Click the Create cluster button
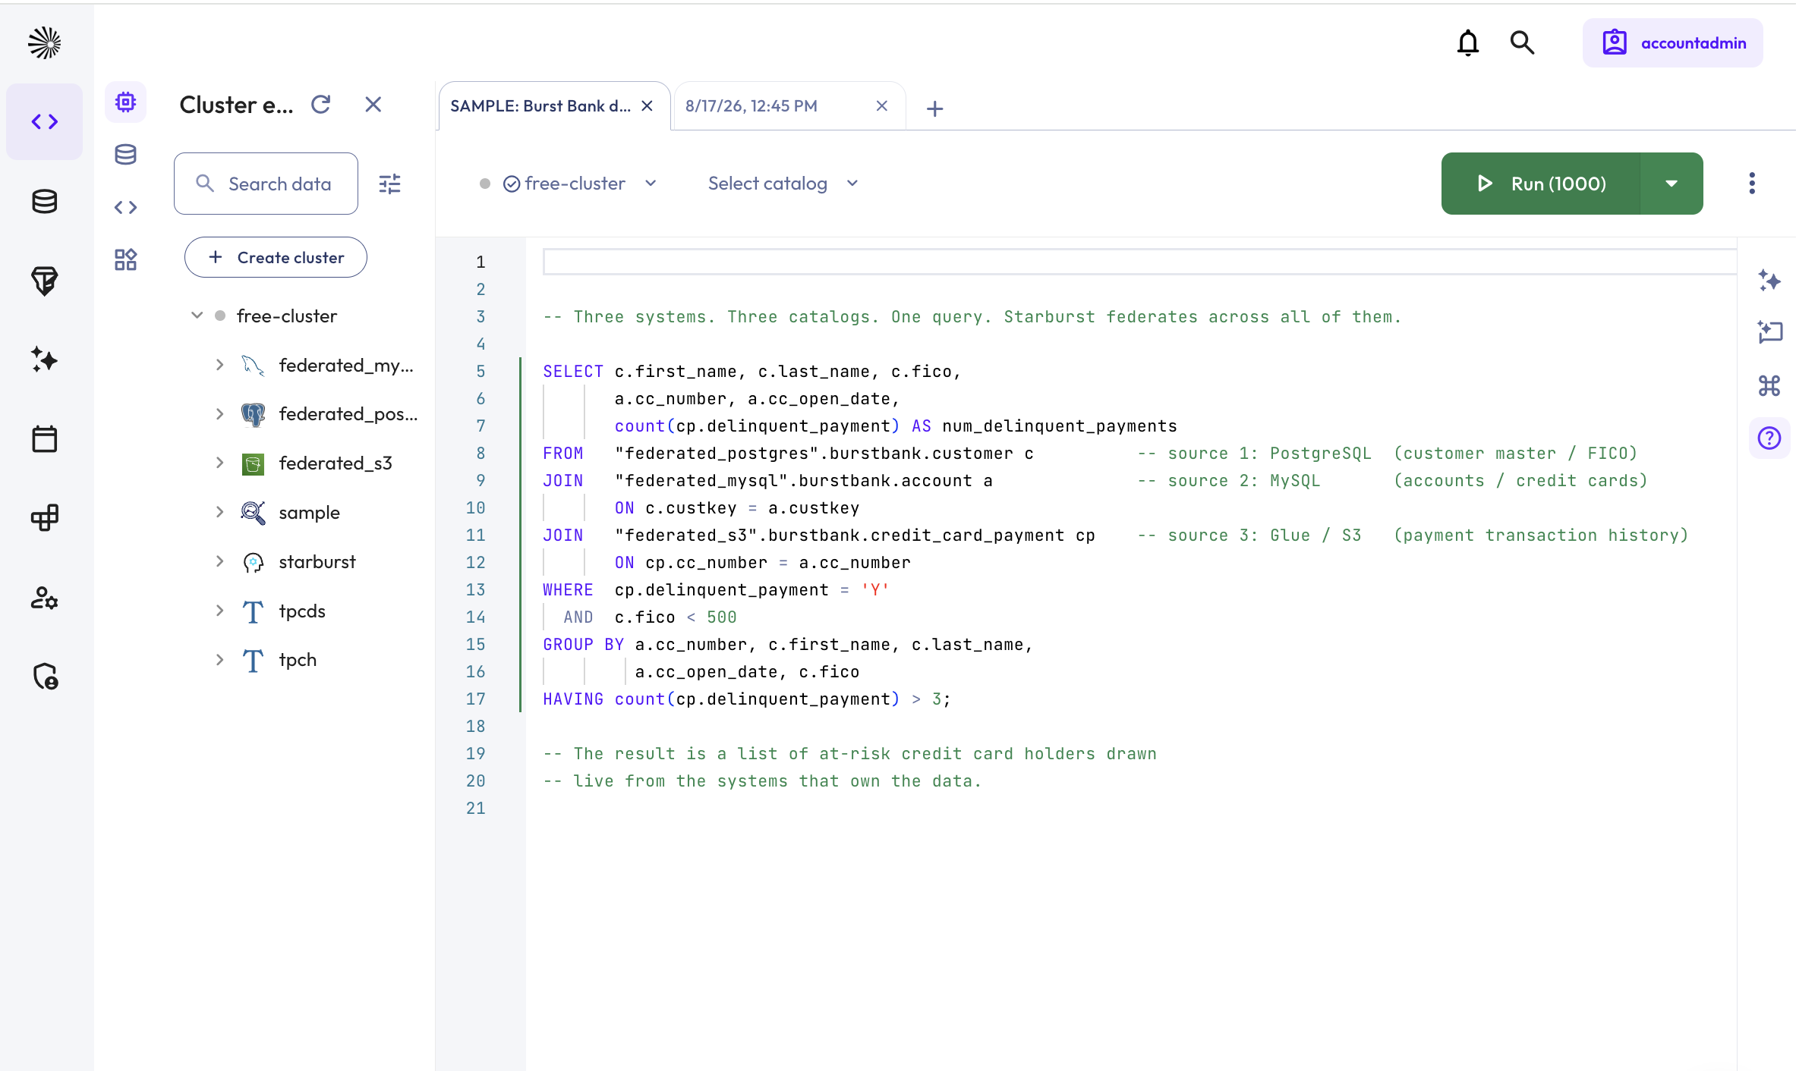Image resolution: width=1796 pixels, height=1071 pixels. pyautogui.click(x=276, y=258)
